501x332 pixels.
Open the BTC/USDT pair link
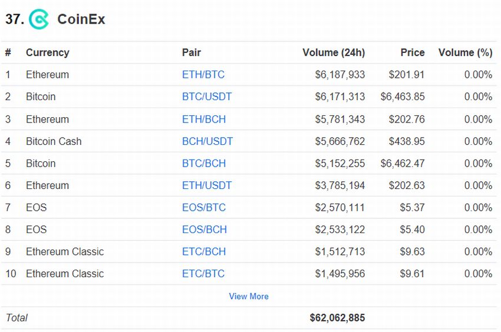coord(207,97)
